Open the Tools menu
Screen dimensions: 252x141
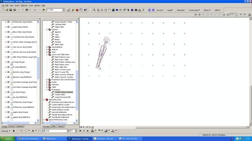pos(31,5)
